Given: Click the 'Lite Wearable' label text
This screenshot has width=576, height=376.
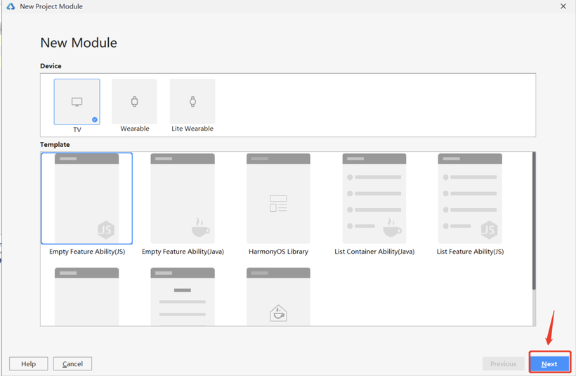Looking at the screenshot, I should [x=192, y=129].
